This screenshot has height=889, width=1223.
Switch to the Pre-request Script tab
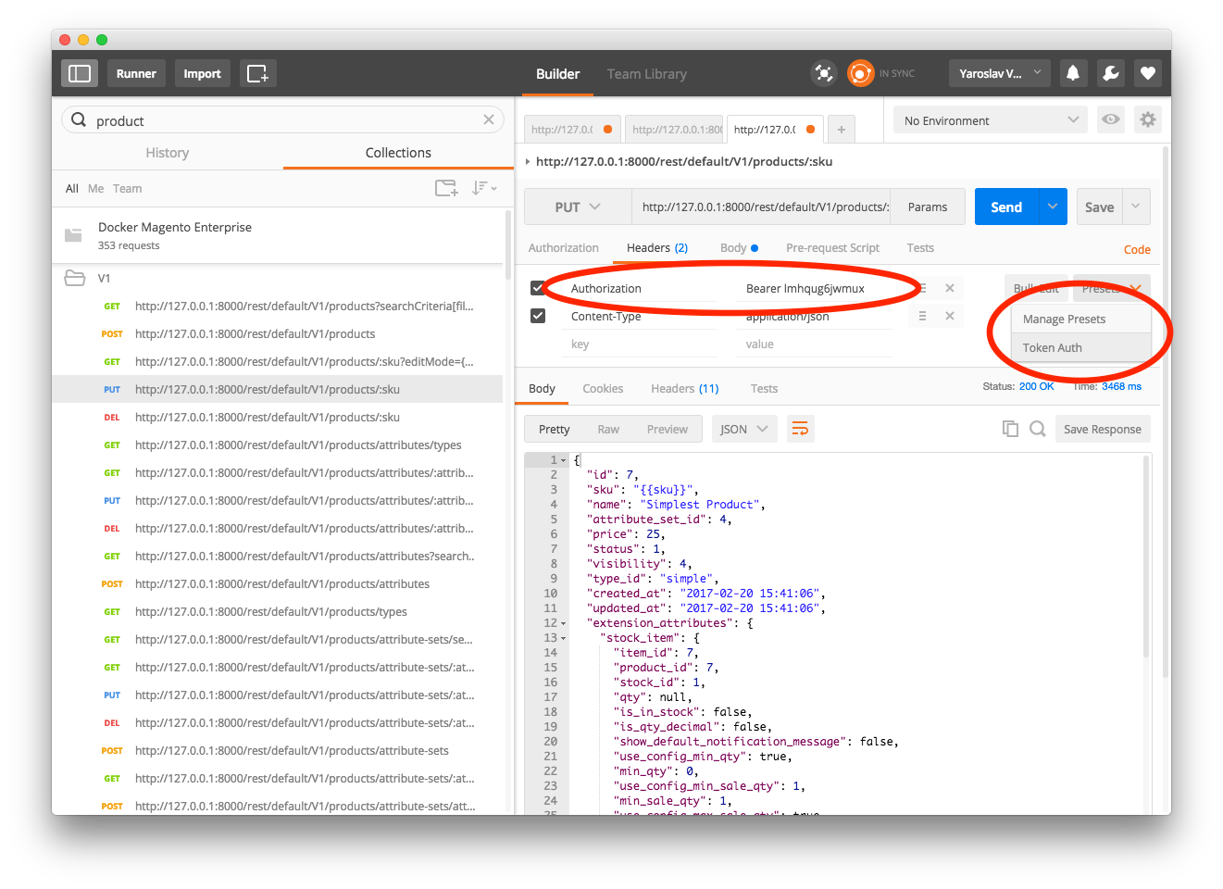coord(832,247)
